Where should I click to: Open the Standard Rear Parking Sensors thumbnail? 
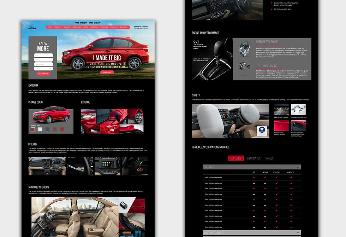click(x=281, y=126)
